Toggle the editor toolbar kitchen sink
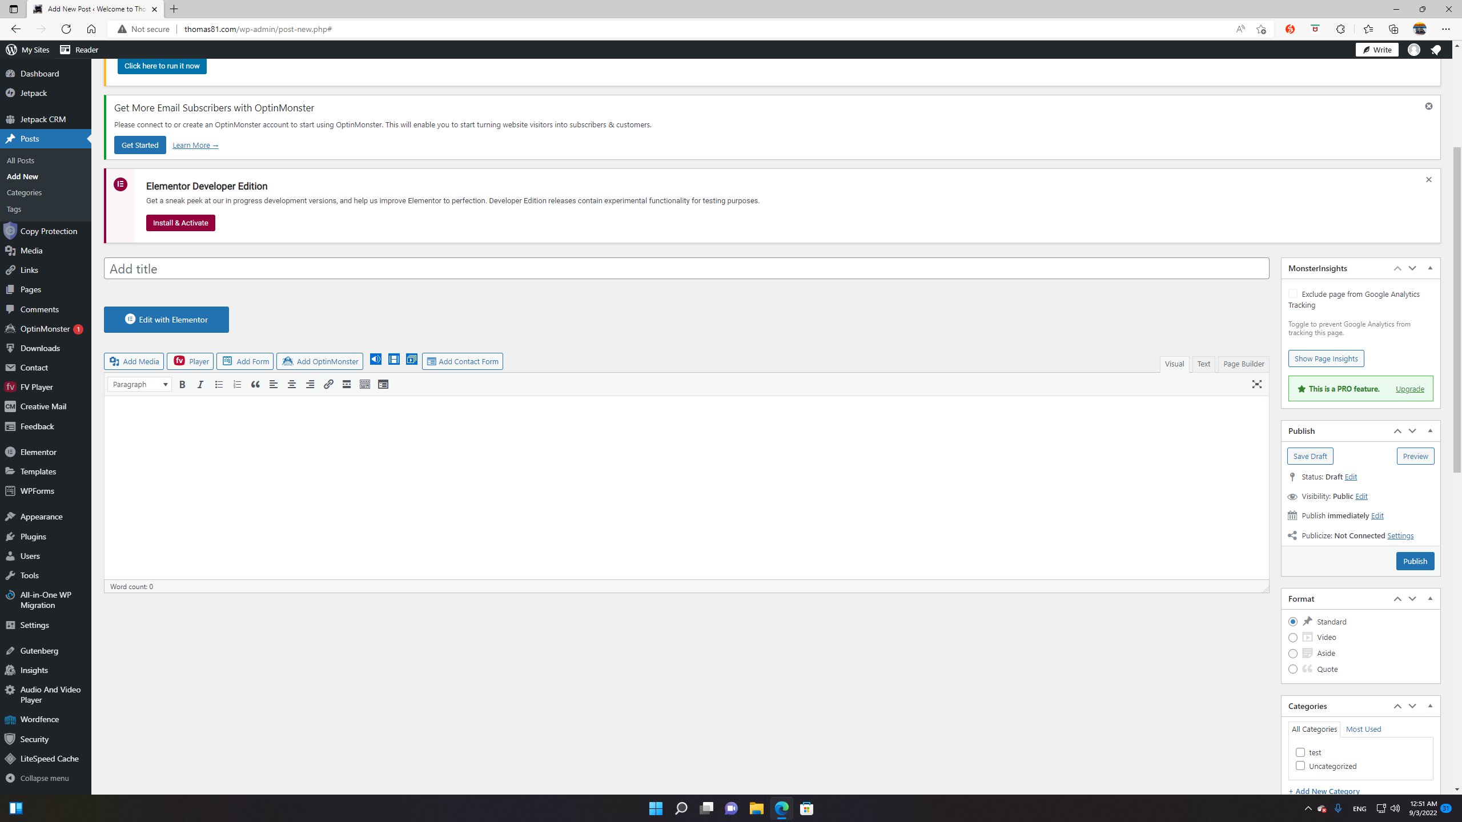 (365, 385)
